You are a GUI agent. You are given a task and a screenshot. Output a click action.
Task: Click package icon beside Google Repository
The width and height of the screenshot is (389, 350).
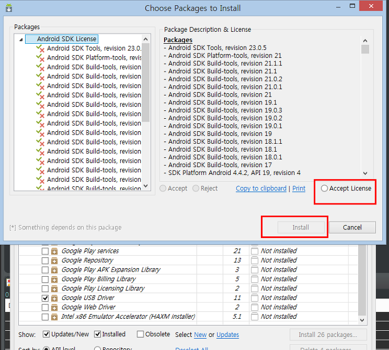[54, 261]
